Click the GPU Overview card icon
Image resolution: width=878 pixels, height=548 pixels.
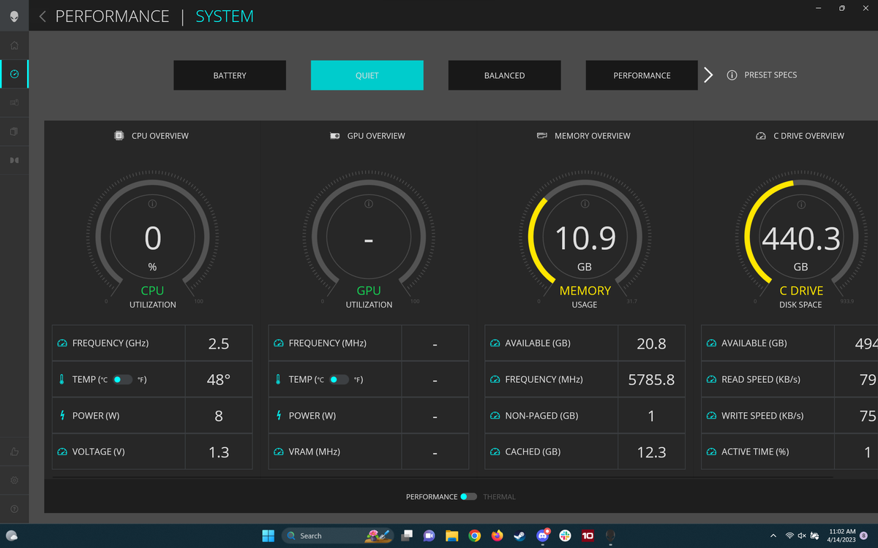click(334, 136)
